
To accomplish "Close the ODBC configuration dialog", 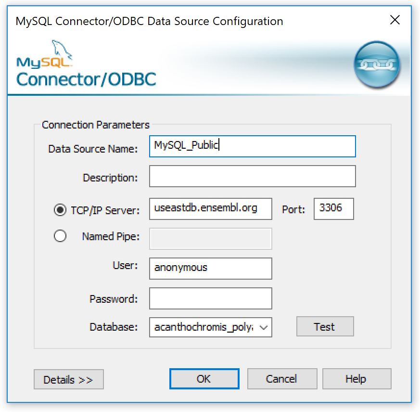I will click(395, 20).
